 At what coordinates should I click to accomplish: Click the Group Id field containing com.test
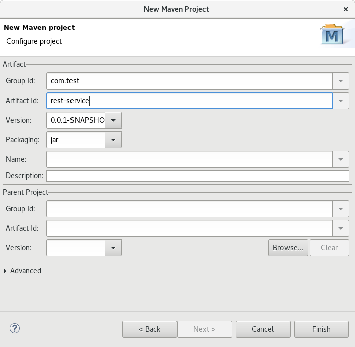[x=189, y=80]
